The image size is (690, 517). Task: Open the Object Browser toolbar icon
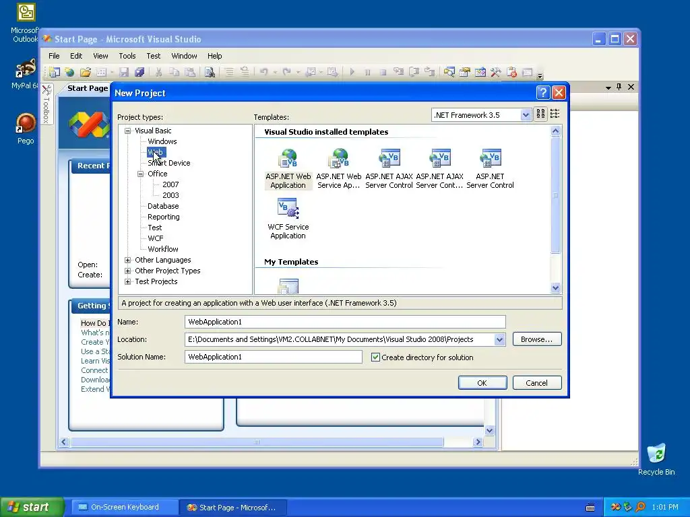(480, 72)
